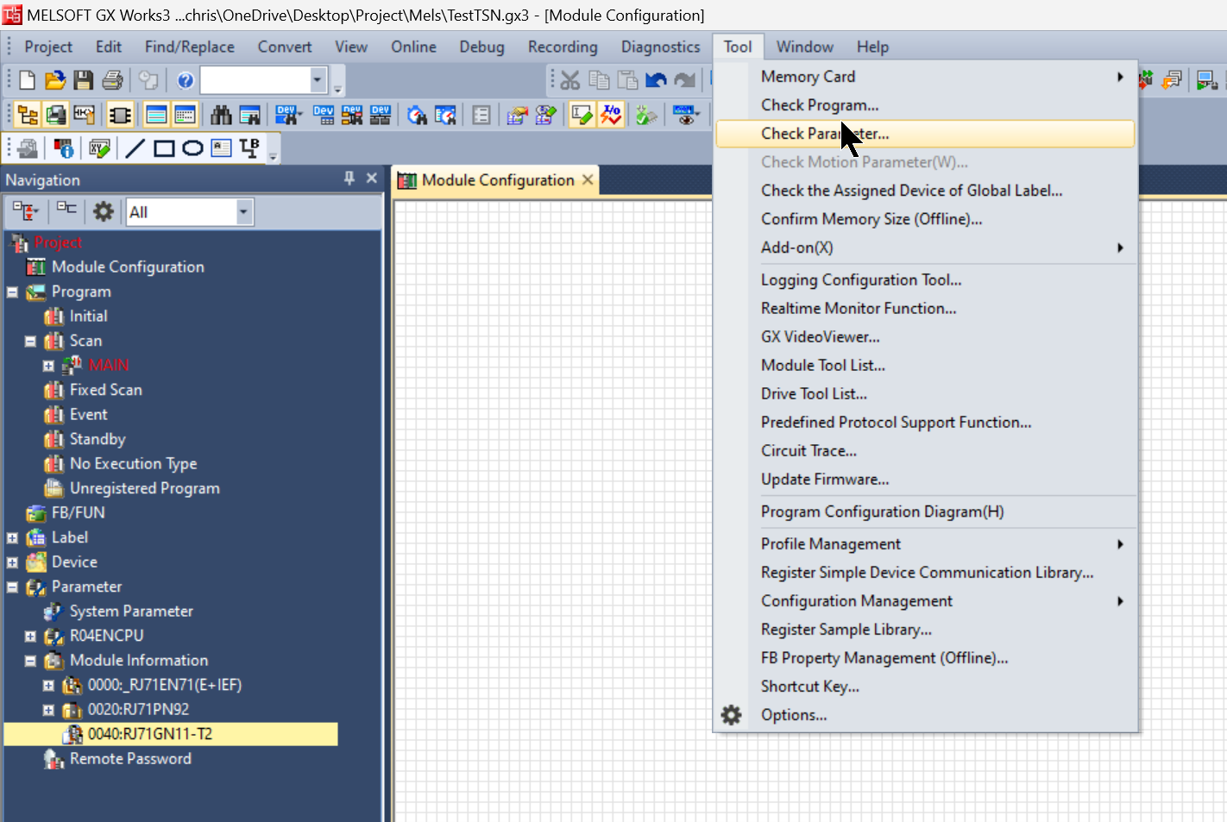Click the Cut scissors icon
This screenshot has height=822, width=1227.
[x=570, y=80]
